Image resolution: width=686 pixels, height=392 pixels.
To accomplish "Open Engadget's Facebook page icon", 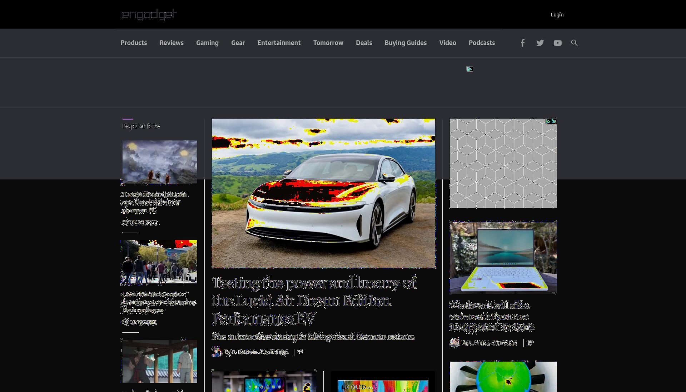I will click(x=522, y=43).
